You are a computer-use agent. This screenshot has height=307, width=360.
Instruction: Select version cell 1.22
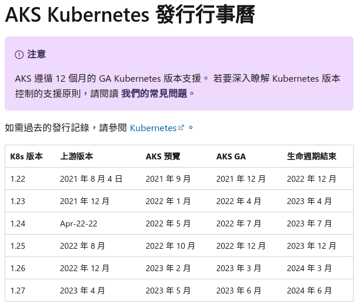coord(18,179)
